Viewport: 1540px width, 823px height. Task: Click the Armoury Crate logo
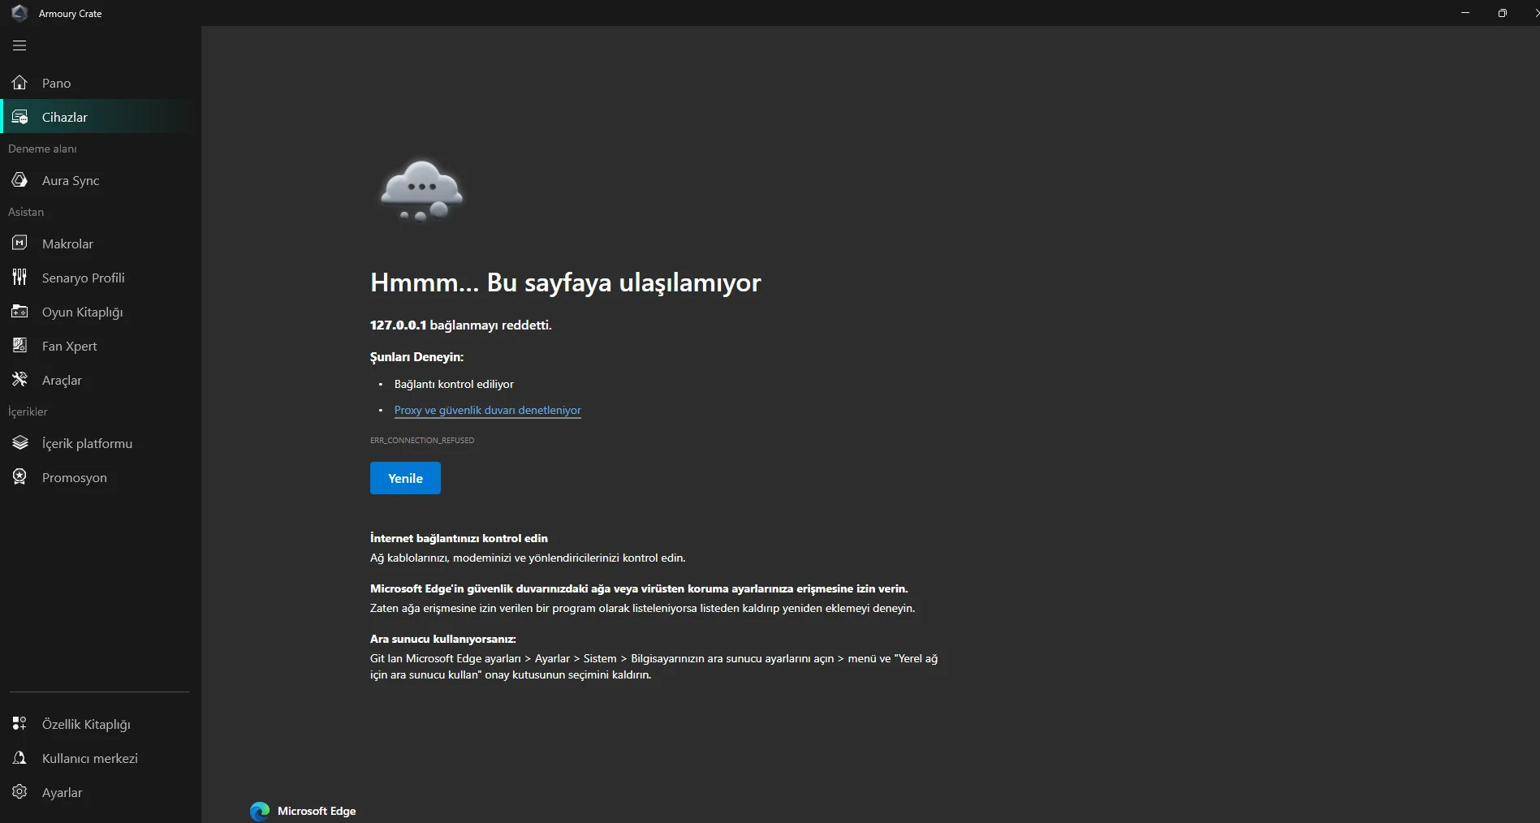click(x=19, y=13)
